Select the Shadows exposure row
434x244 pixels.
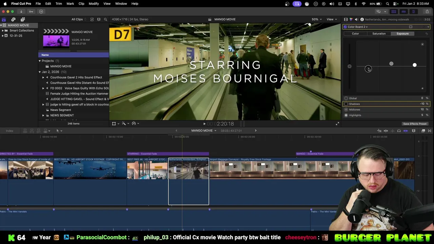pyautogui.click(x=386, y=104)
